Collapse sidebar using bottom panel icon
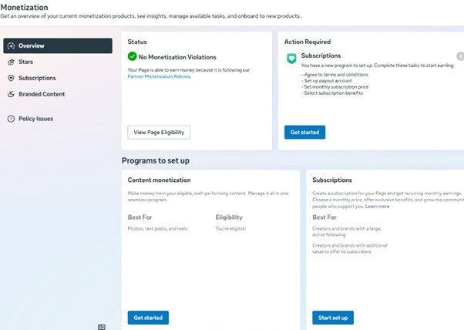464x330 pixels. (102, 327)
